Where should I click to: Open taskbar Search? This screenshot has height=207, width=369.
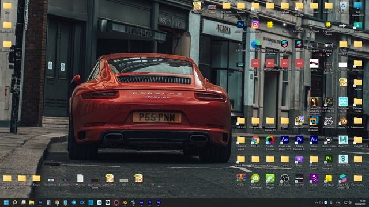point(14,202)
